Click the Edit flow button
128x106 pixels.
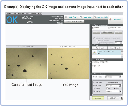point(71,17)
